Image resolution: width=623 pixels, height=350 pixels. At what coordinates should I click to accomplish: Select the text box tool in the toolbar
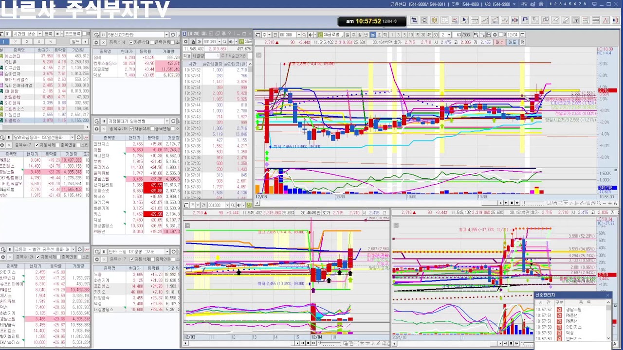575,20
